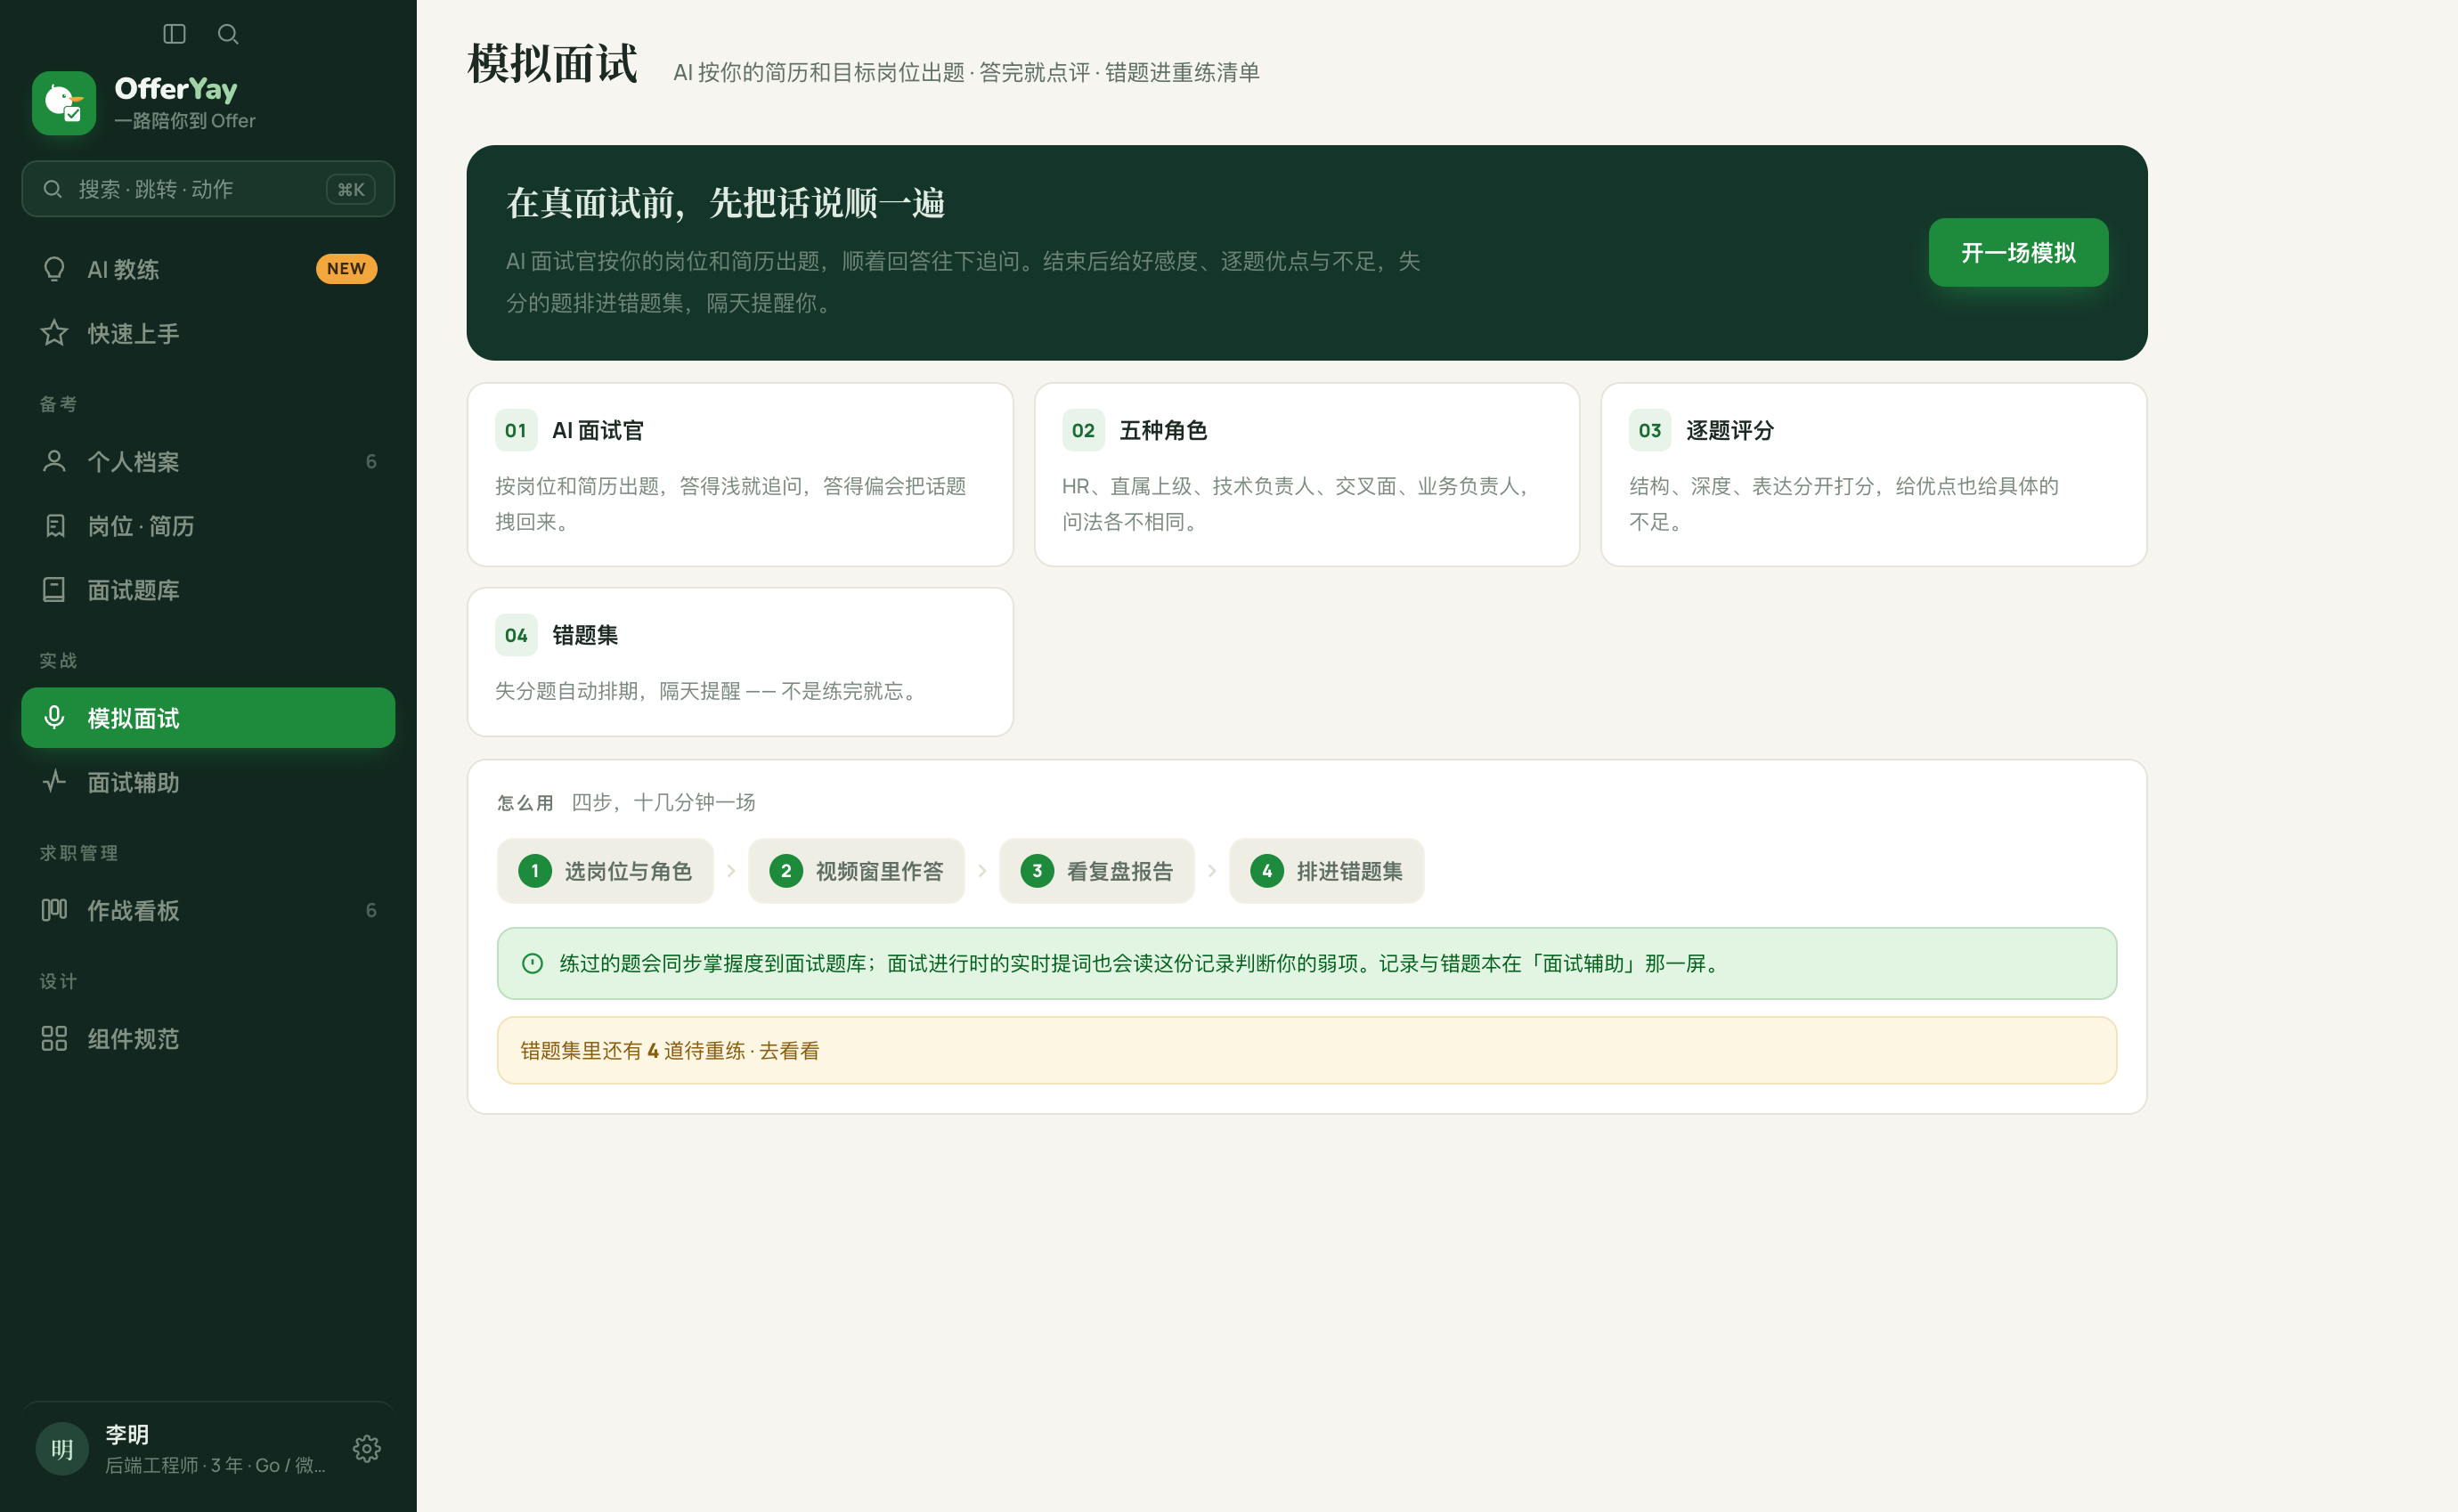Viewport: 2458px width, 1512px height.
Task: Click the 作战看板 kanban icon
Action: (54, 909)
